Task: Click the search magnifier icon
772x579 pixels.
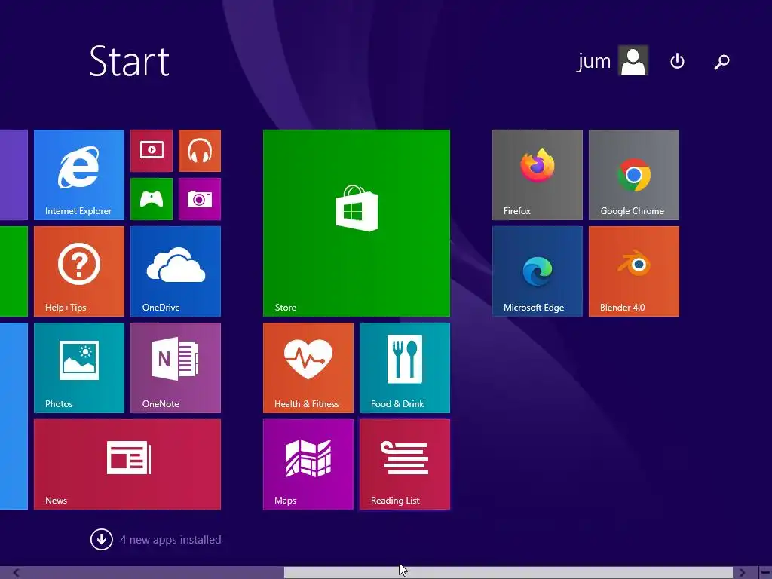Action: pyautogui.click(x=721, y=62)
